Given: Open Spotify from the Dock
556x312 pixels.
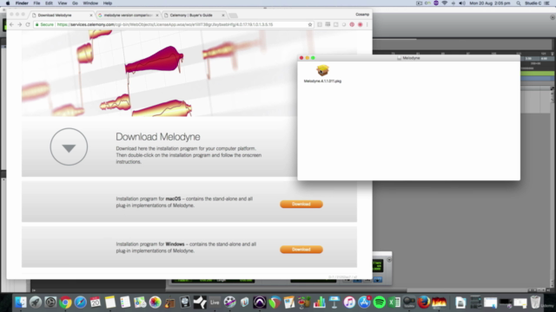Looking at the screenshot, I should (379, 302).
